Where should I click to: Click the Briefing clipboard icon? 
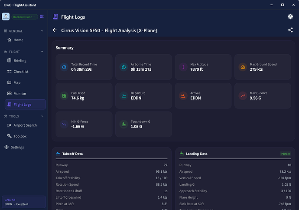tap(9, 60)
